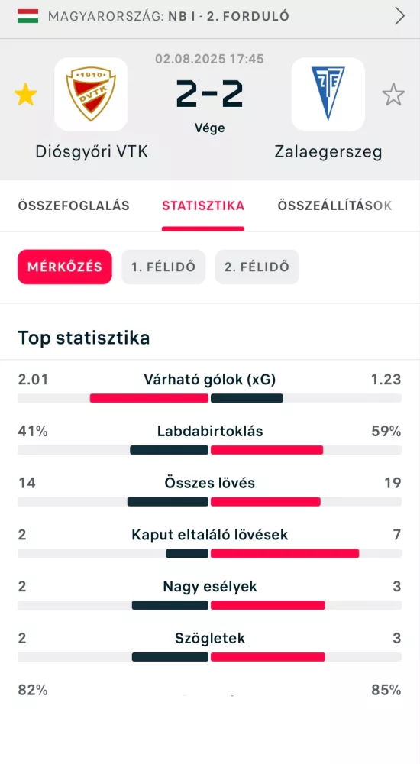Switch to the Összefoglalás tab
The height and width of the screenshot is (764, 420).
pos(73,206)
